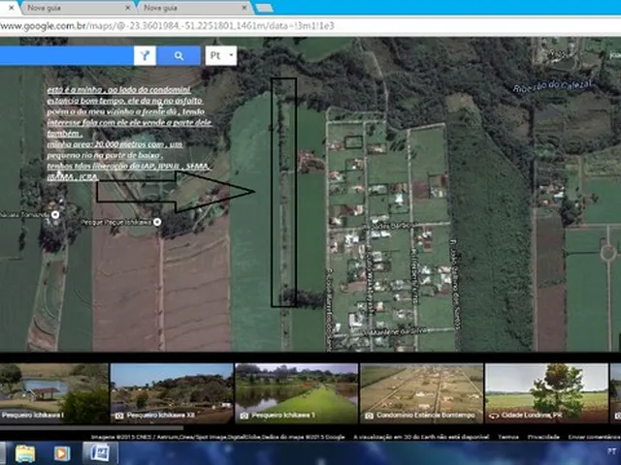Open a new browser tab with the new-tab button
621x465 pixels.
264,8
